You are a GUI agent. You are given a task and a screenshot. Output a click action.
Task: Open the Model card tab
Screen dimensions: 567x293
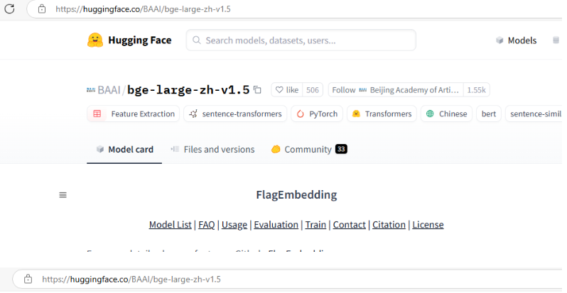124,150
